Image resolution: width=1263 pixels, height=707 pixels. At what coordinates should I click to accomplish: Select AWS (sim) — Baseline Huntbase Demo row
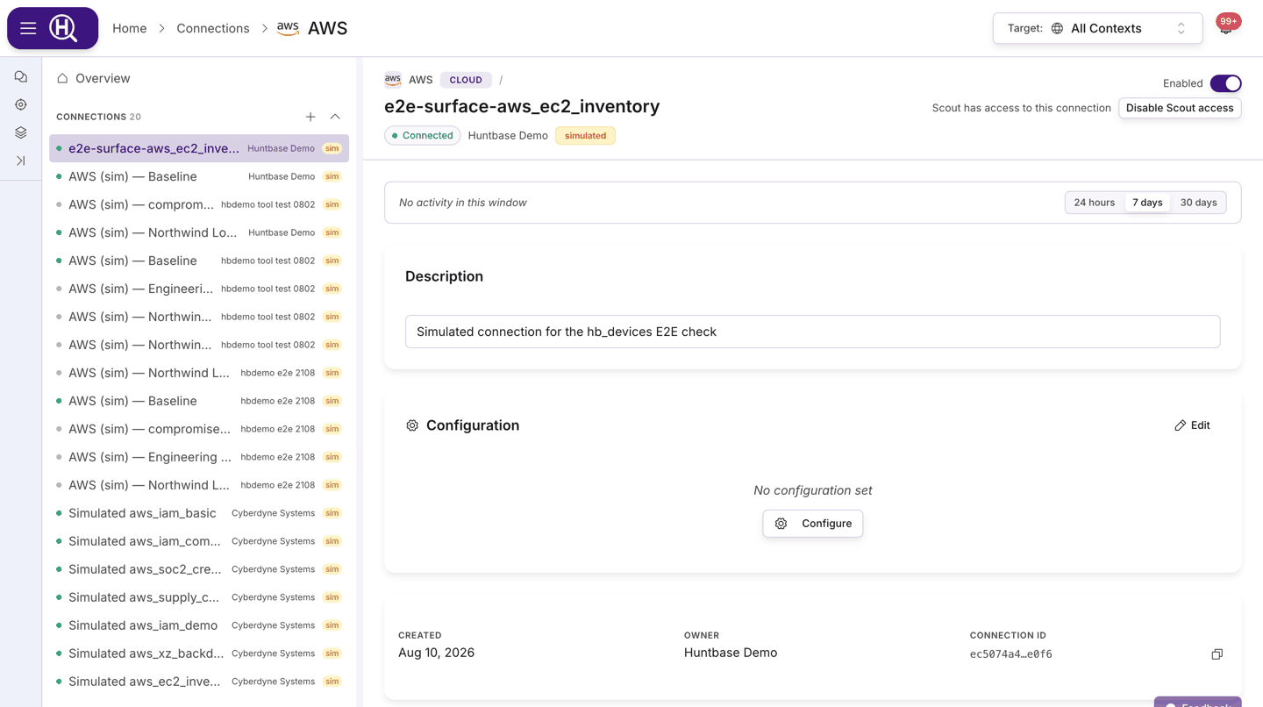tap(199, 176)
